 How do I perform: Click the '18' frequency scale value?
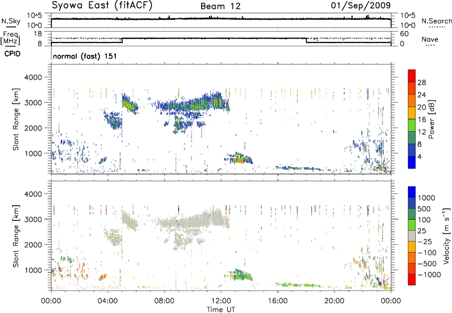pyautogui.click(x=38, y=34)
